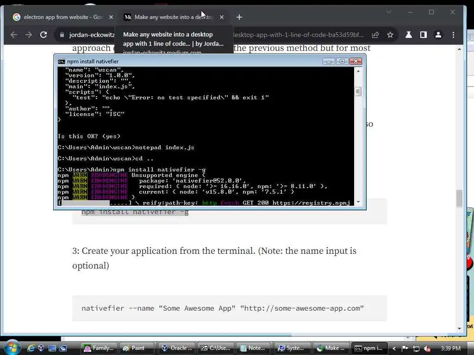Close the Medium article tab

tap(222, 17)
